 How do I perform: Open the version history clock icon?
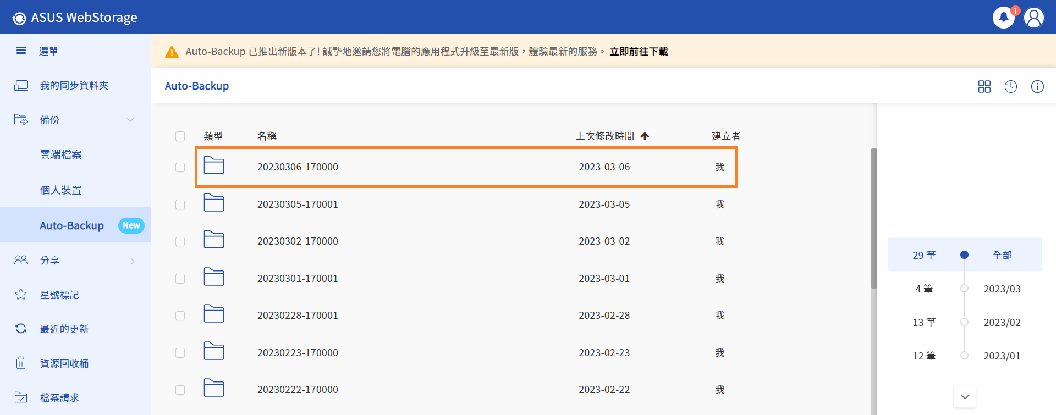click(x=1011, y=86)
